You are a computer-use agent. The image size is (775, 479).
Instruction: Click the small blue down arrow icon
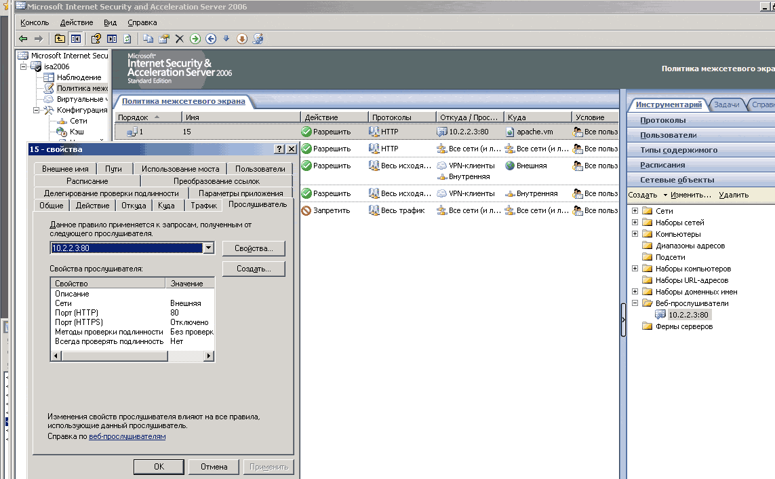click(226, 39)
